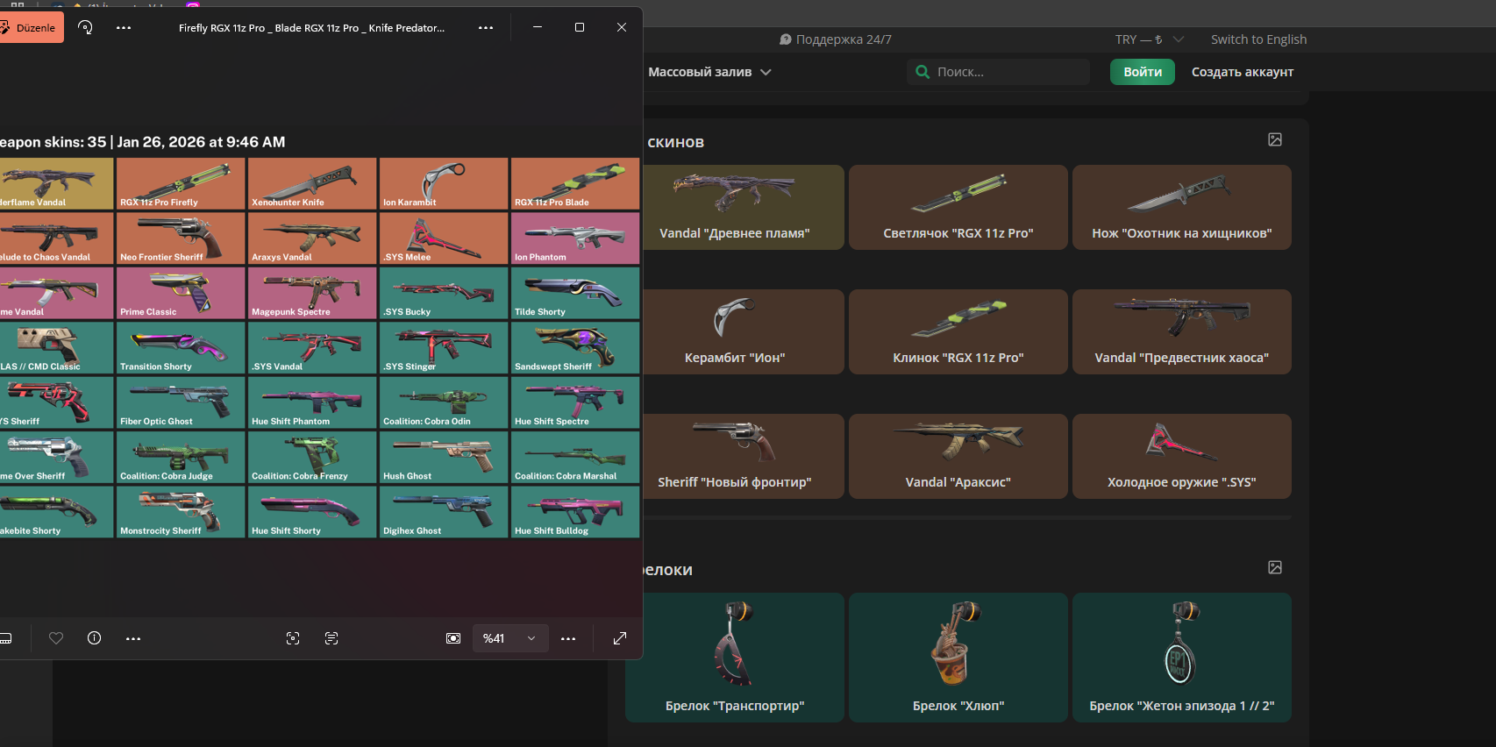Fit the image to window with the fit icon
Image resolution: width=1496 pixels, height=747 pixels.
coord(453,638)
